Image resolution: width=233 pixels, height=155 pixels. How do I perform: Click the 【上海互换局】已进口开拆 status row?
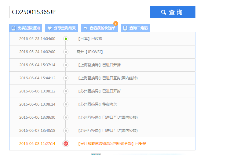click(x=99, y=65)
